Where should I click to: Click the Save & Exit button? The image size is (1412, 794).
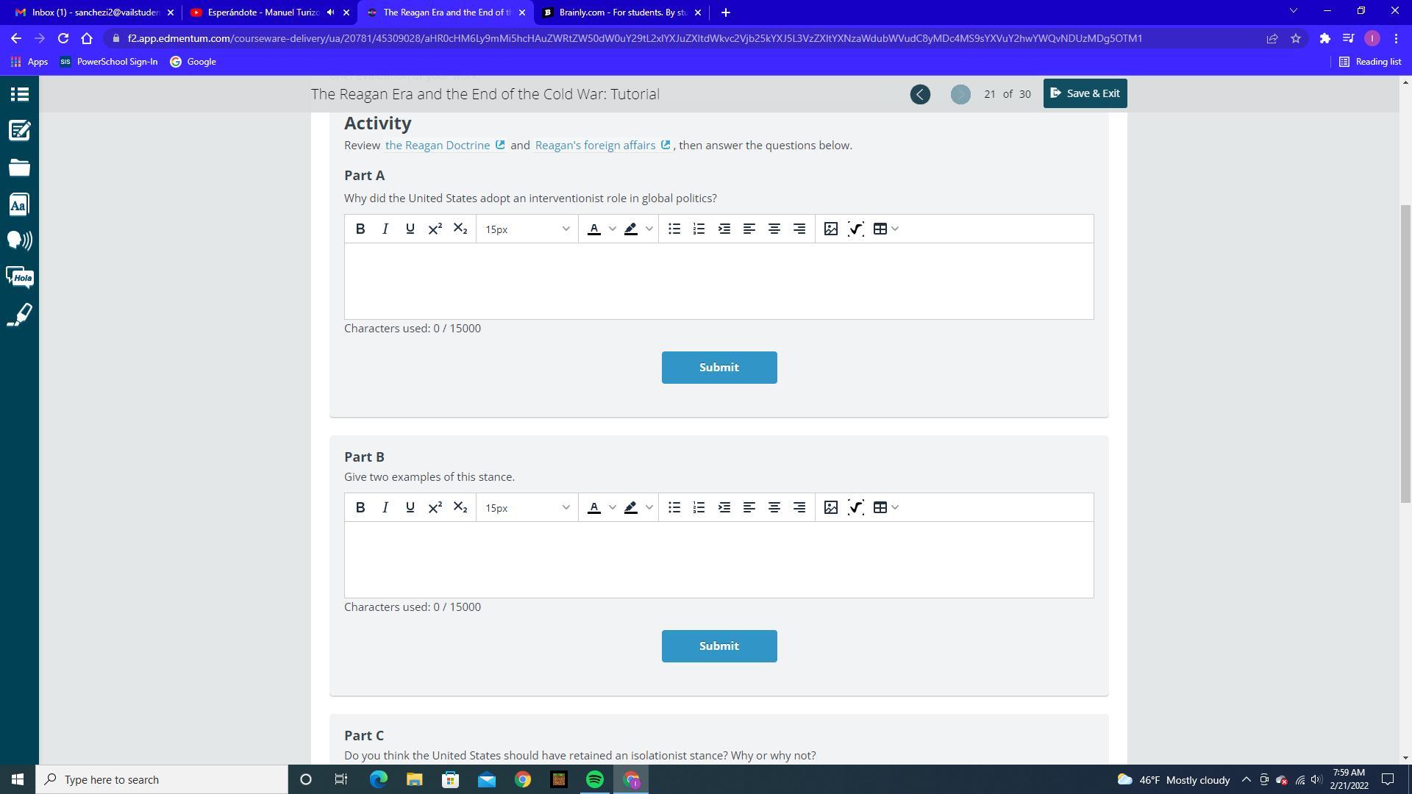tap(1085, 93)
